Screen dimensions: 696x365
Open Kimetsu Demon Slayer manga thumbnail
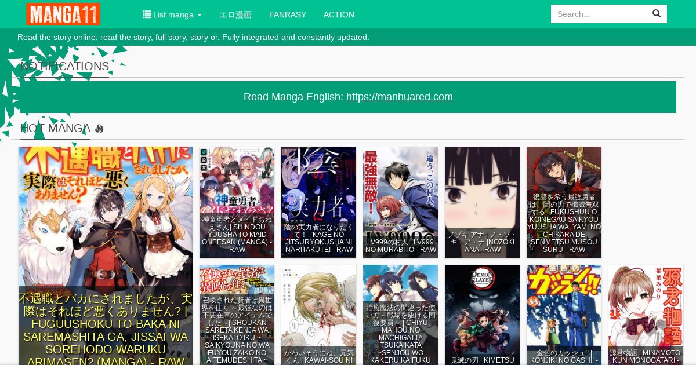tap(482, 315)
